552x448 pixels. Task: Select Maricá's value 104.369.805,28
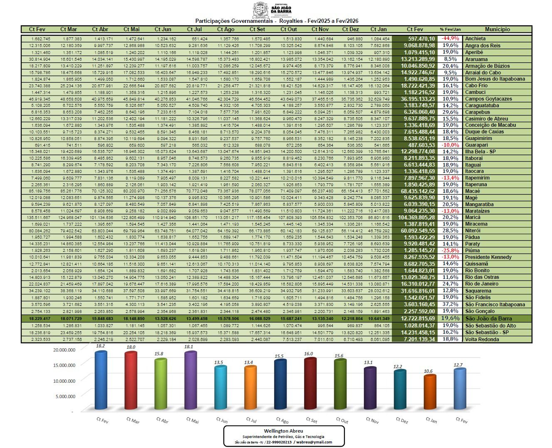(x=416, y=217)
